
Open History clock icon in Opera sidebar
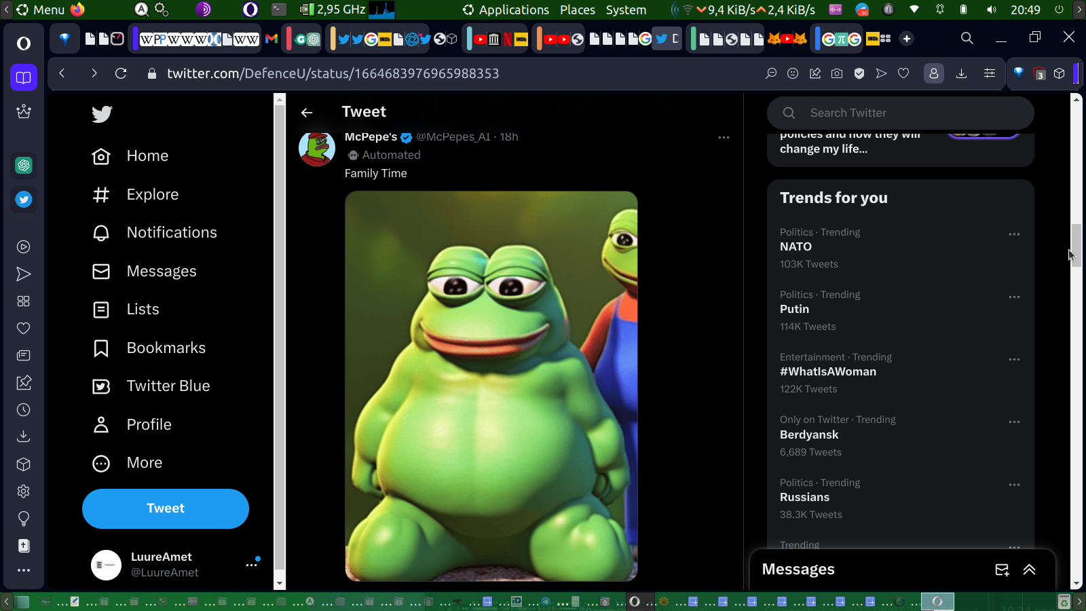pyautogui.click(x=24, y=410)
